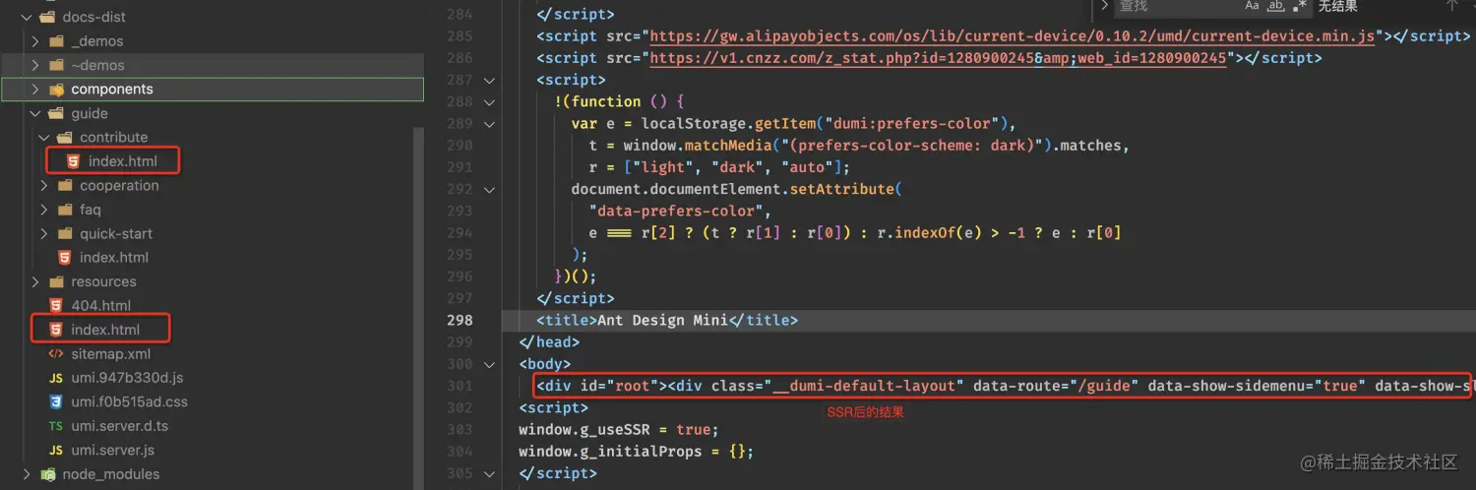Click the _demos folder icon
1476x490 pixels.
[x=56, y=41]
